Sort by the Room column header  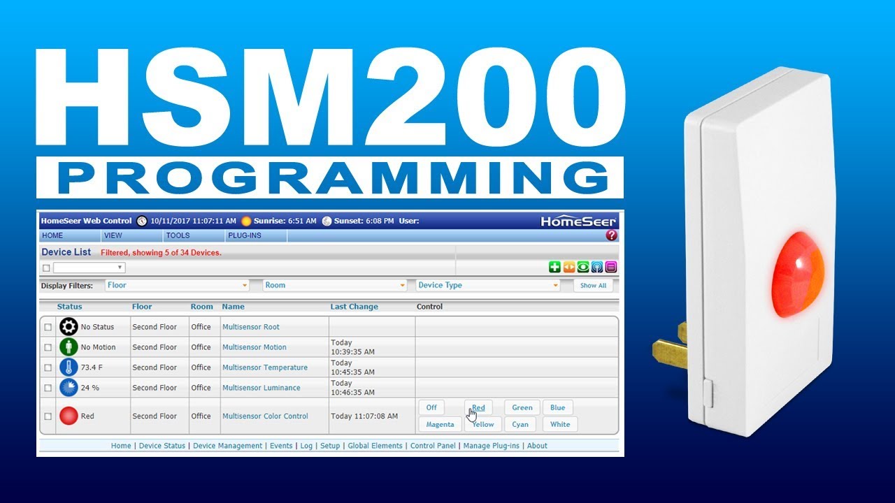coord(201,307)
